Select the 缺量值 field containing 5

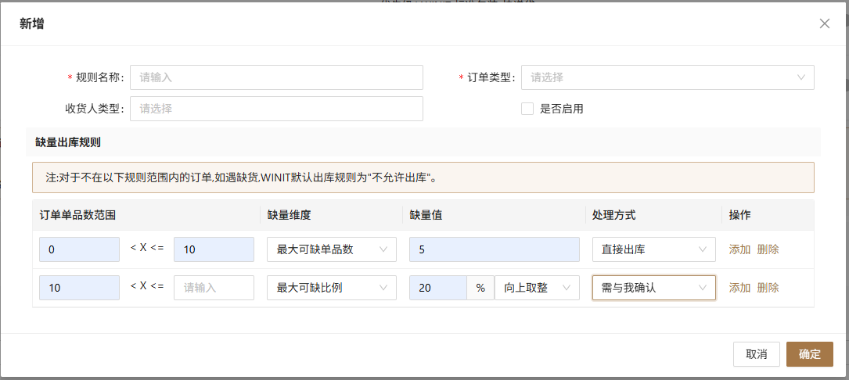(x=495, y=249)
